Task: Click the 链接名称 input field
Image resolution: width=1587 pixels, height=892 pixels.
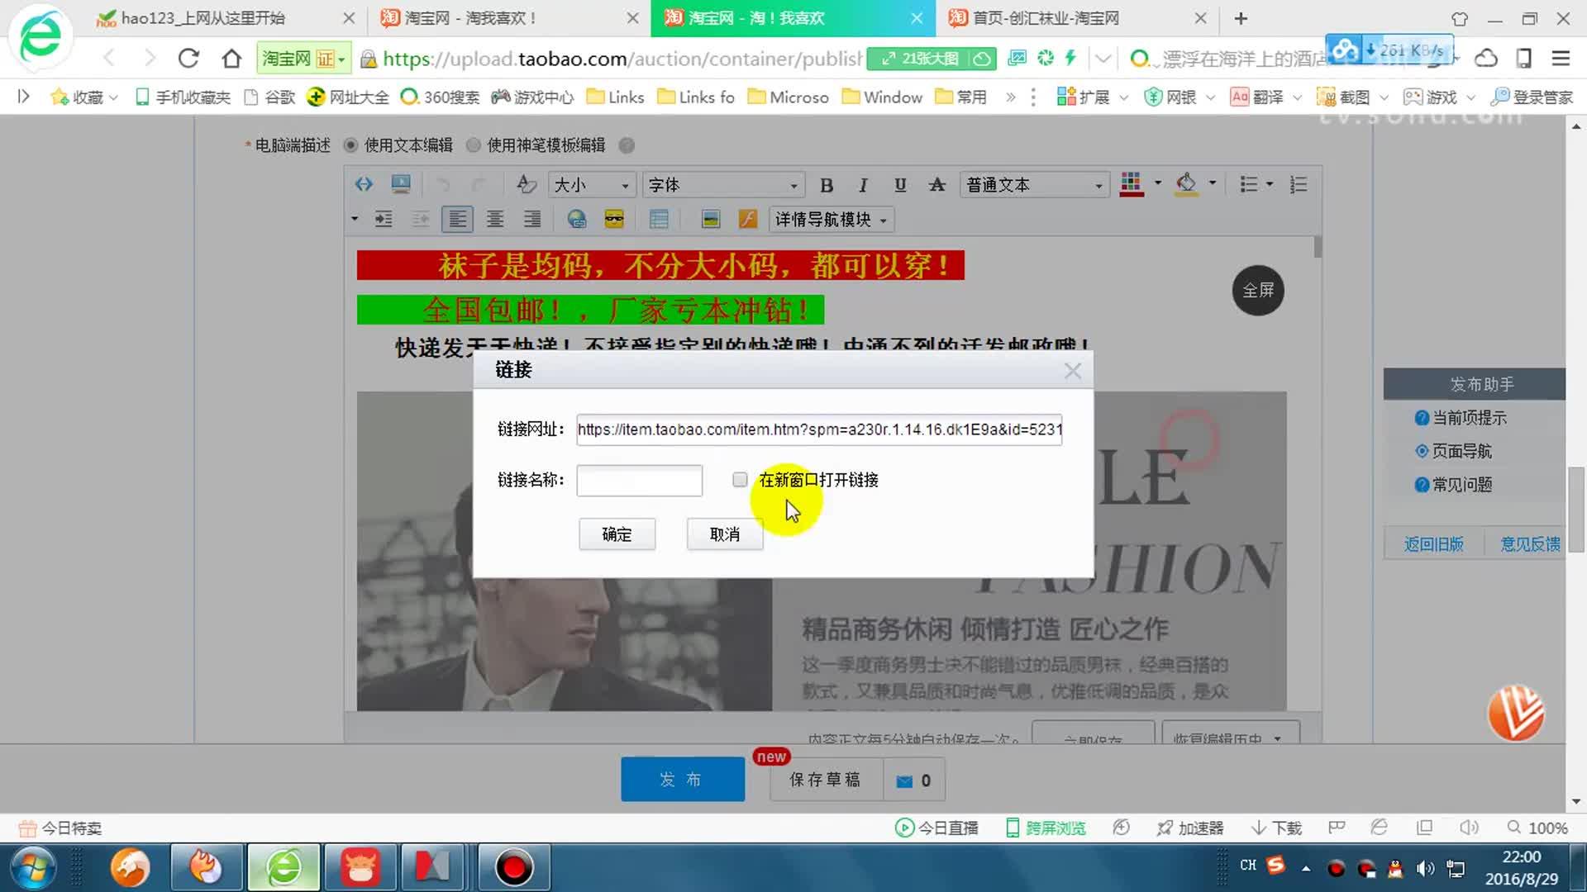Action: [638, 480]
